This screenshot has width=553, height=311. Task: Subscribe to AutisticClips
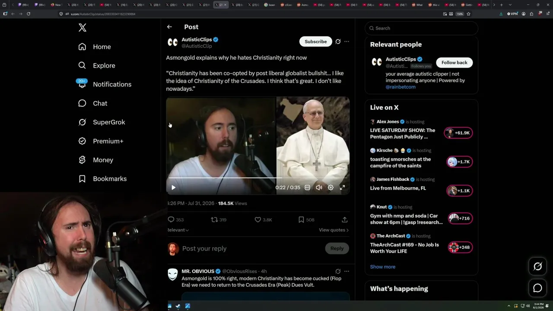(315, 41)
